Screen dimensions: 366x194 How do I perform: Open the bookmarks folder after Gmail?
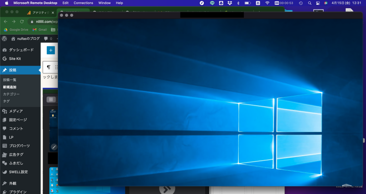(x=53, y=30)
